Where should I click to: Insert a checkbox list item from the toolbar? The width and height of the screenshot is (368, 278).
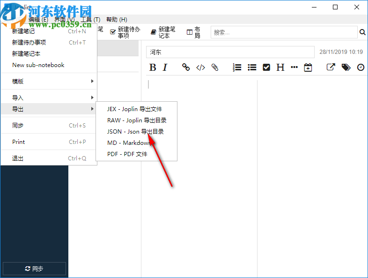(266, 68)
